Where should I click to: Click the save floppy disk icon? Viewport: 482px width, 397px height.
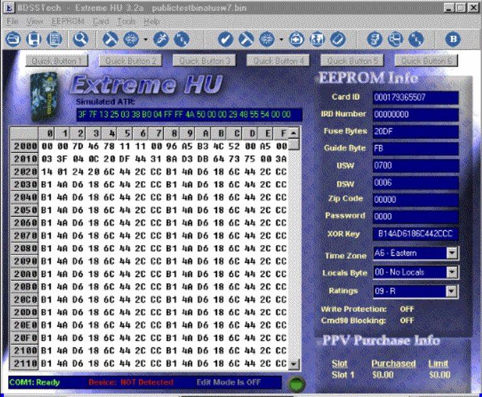[x=34, y=39]
